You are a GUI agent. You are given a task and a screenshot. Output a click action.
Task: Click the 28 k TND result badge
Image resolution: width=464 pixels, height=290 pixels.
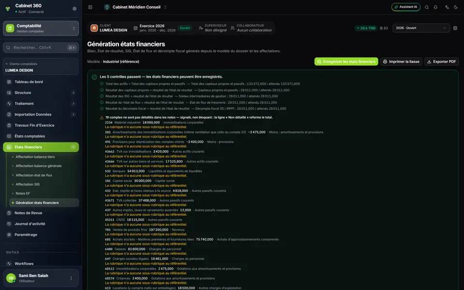pyautogui.click(x=366, y=28)
